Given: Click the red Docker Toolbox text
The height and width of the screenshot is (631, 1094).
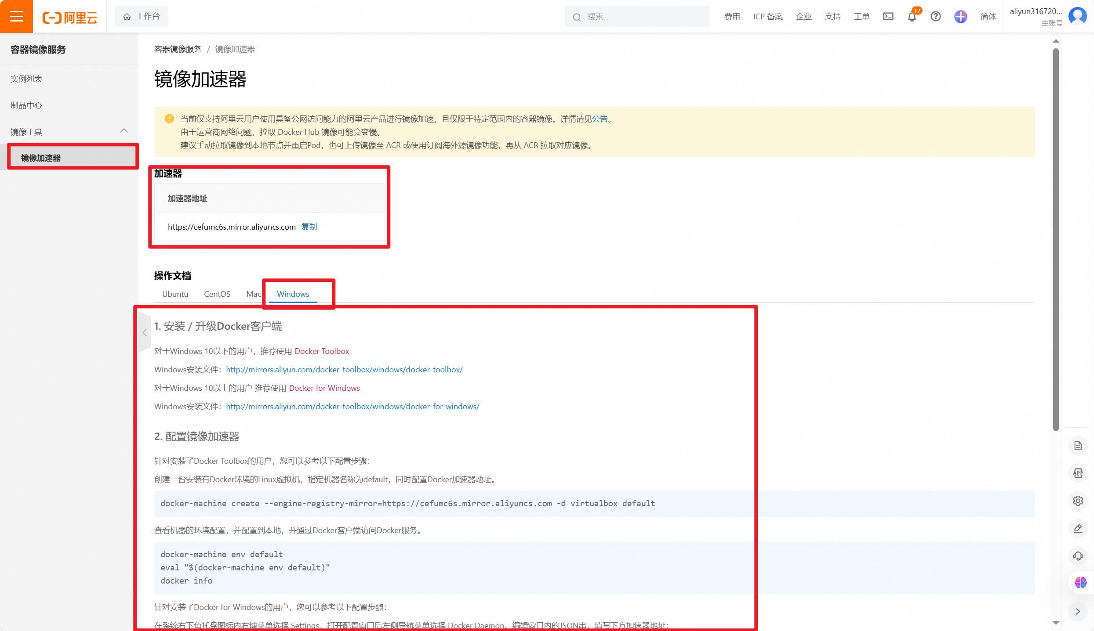Looking at the screenshot, I should pyautogui.click(x=322, y=351).
